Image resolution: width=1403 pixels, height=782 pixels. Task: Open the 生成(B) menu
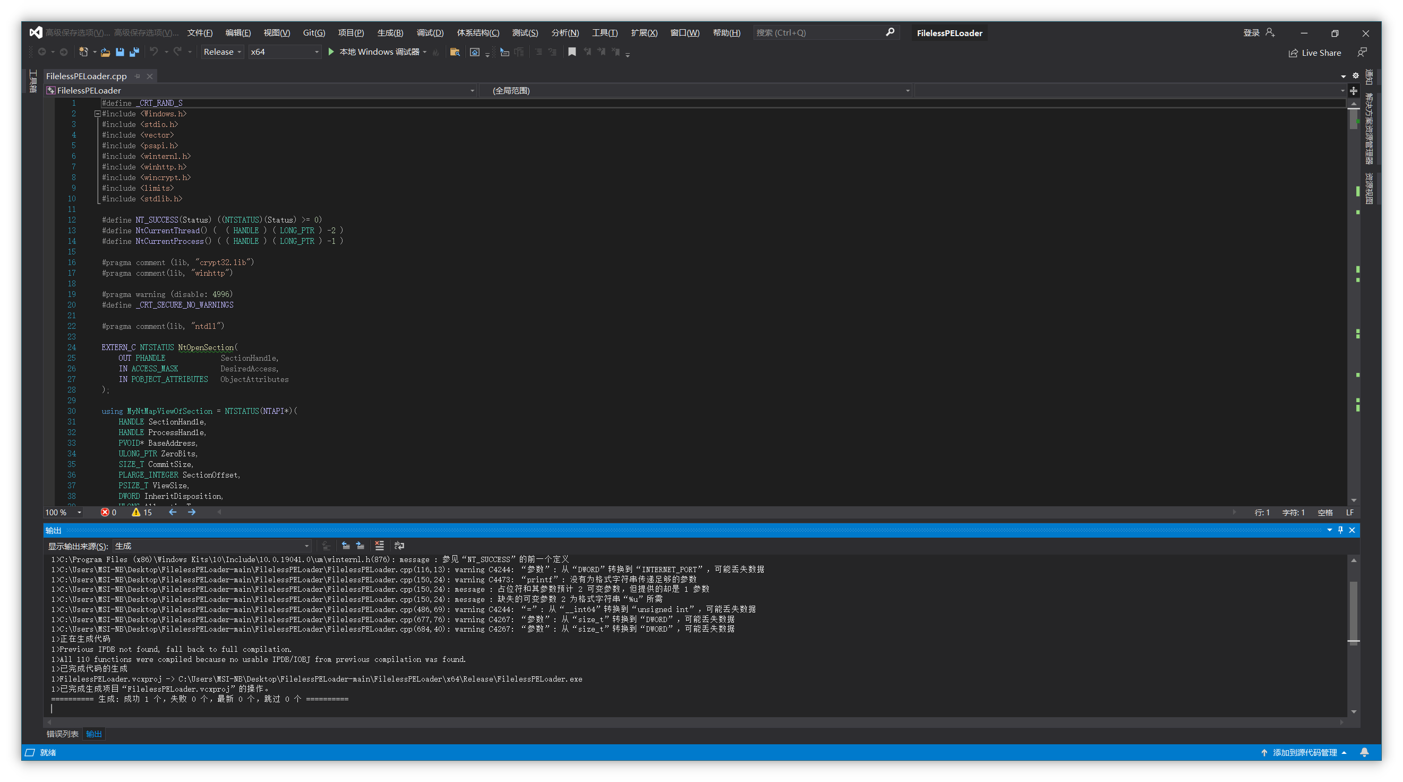(x=390, y=33)
